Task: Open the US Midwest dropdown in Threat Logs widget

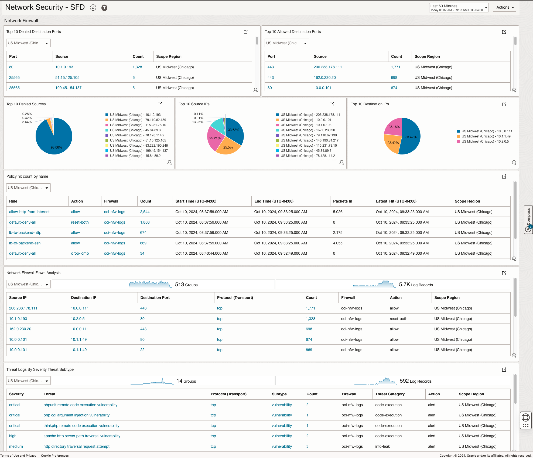Action: [x=28, y=380]
